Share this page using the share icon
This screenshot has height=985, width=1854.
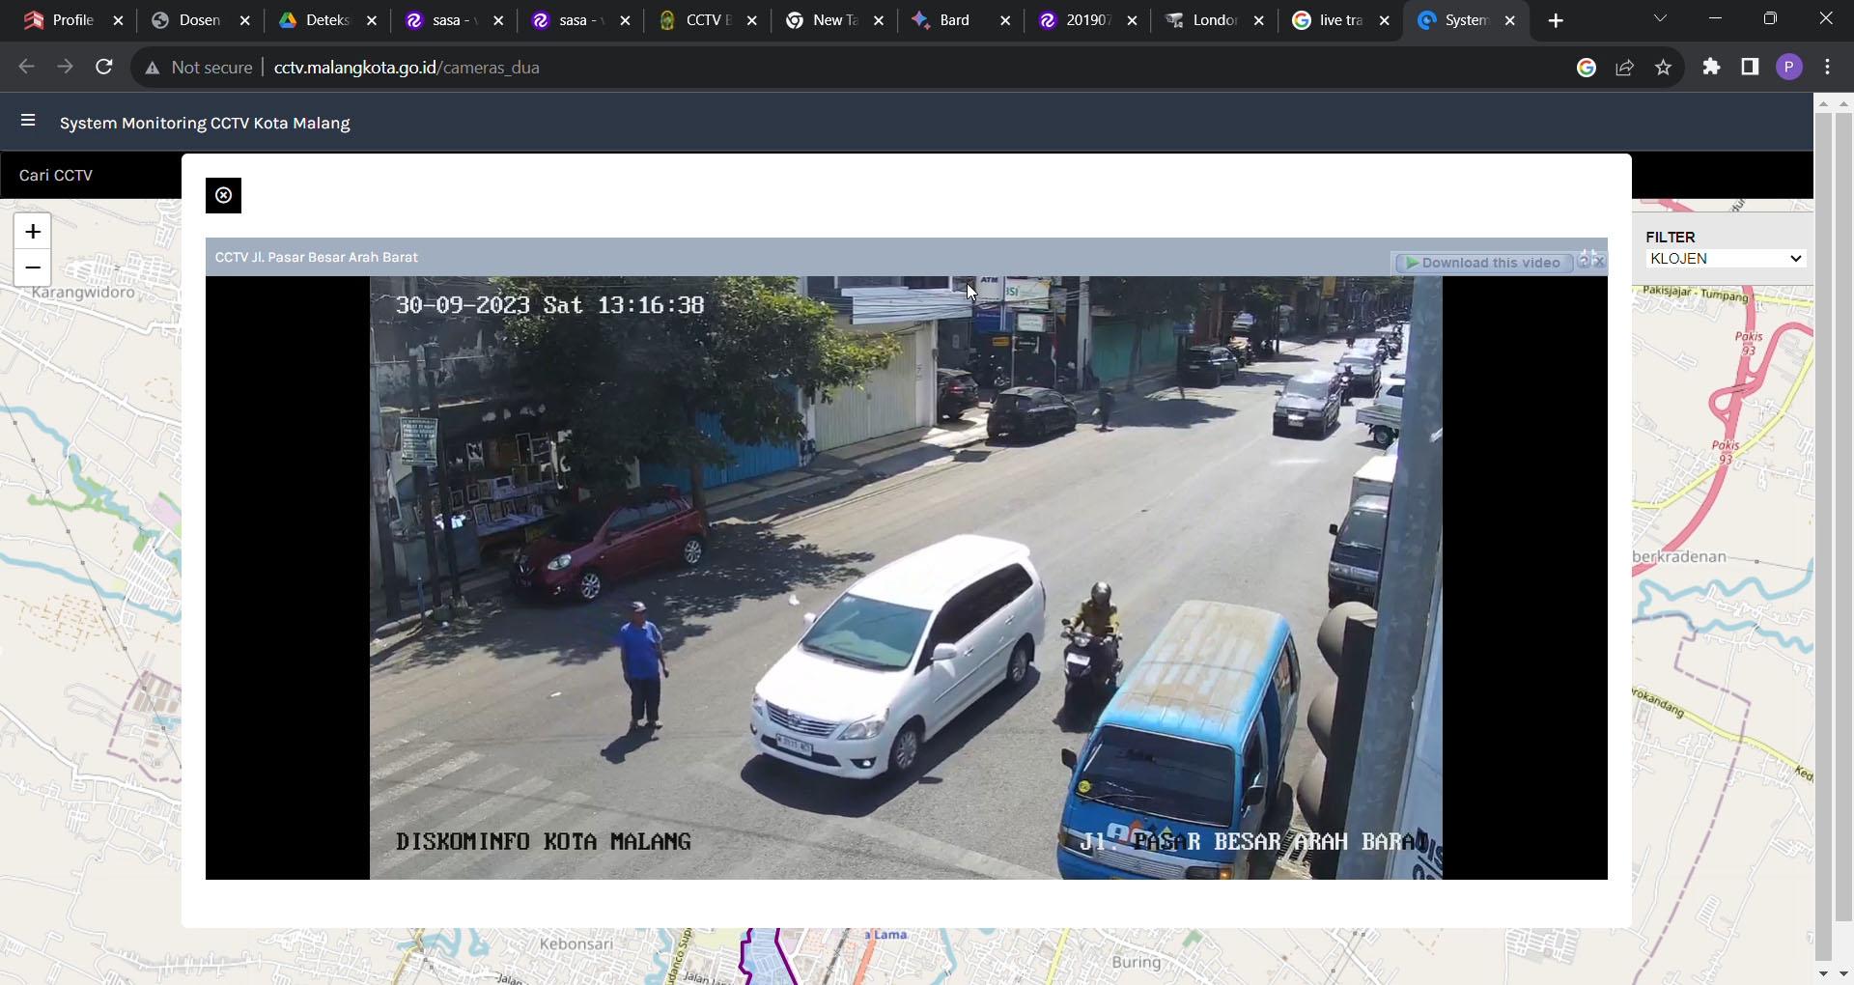(1624, 67)
